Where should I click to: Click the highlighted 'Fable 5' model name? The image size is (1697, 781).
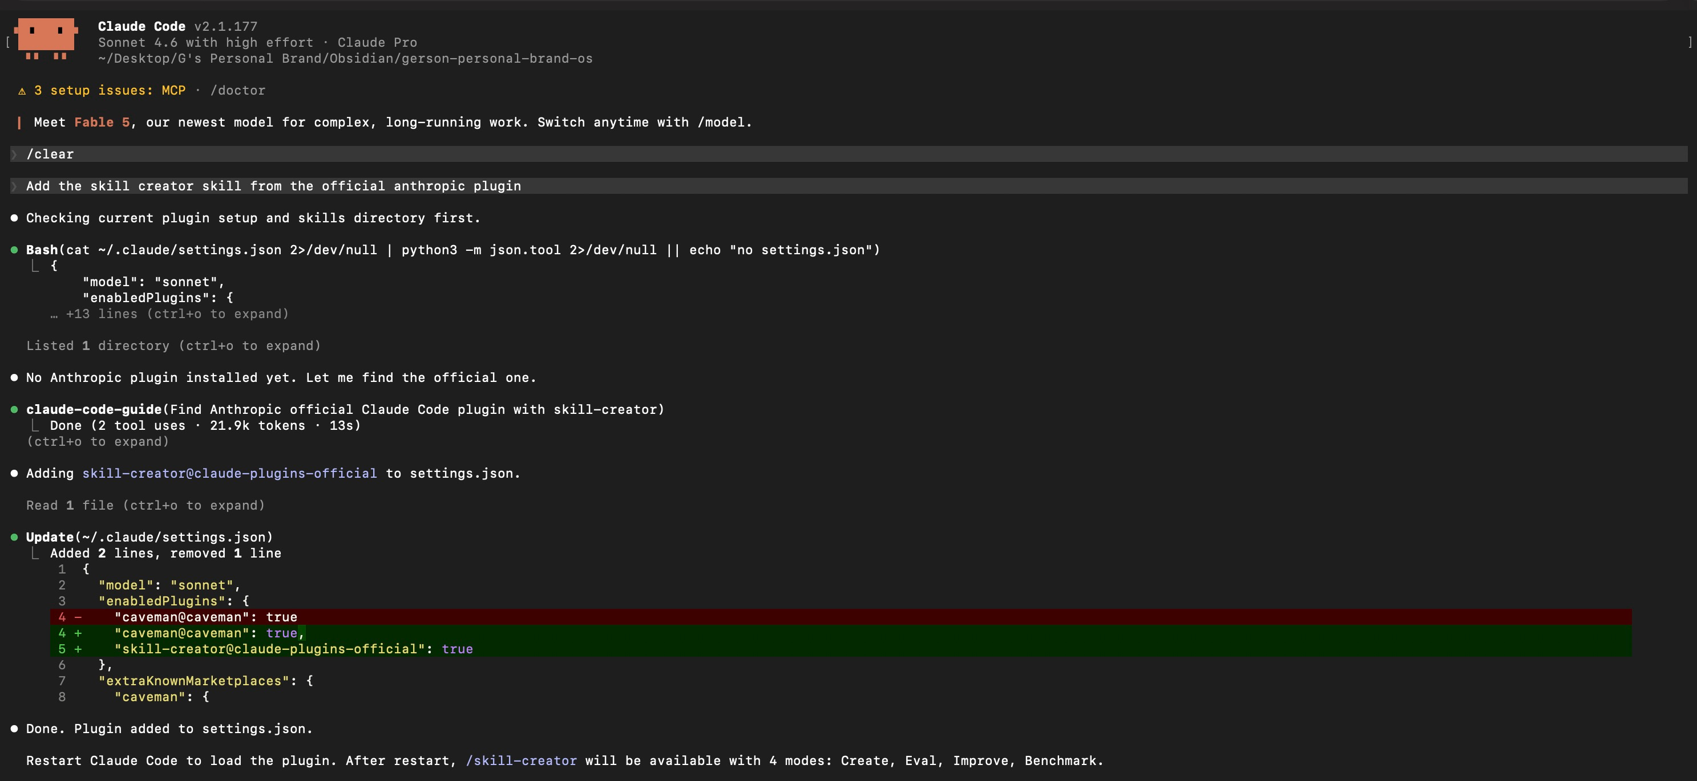[x=102, y=123]
